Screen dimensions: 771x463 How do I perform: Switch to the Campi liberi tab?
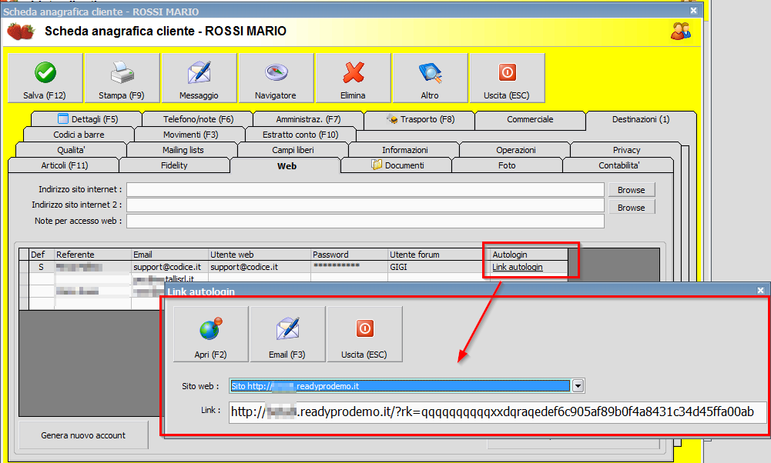tap(293, 150)
